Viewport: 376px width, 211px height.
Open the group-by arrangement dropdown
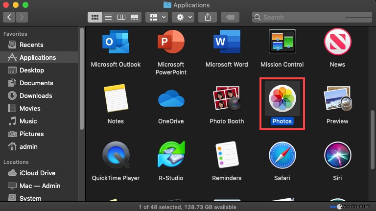157,17
